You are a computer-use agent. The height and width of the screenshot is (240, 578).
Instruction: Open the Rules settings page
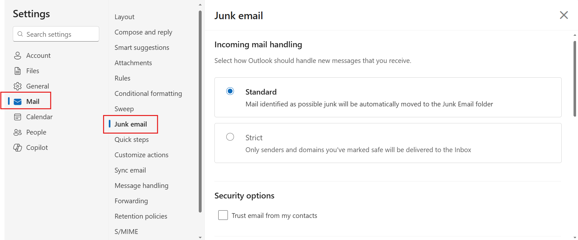[122, 78]
